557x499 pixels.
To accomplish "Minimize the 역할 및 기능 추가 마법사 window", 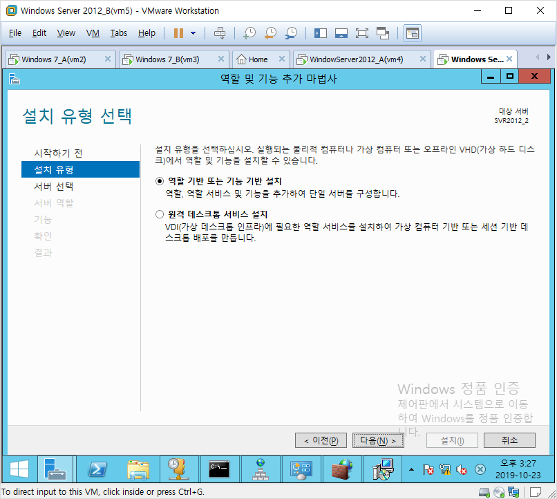I will (491, 77).
